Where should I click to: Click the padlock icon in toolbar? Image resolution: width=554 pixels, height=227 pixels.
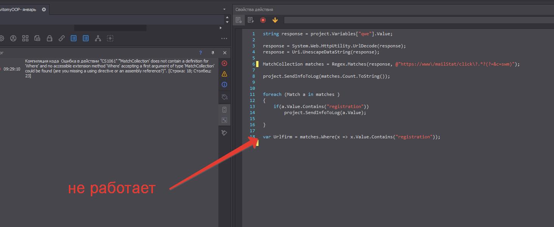(x=50, y=38)
